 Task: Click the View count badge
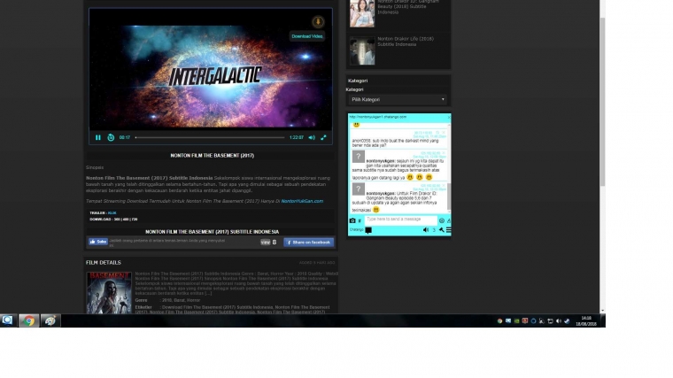pyautogui.click(x=266, y=243)
